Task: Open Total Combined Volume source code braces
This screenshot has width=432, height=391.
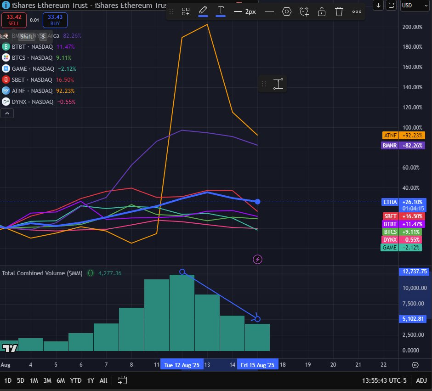Action: [x=91, y=273]
